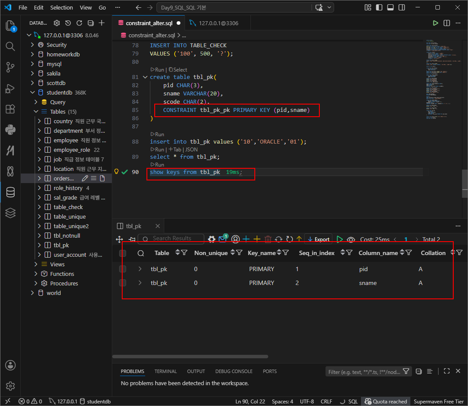This screenshot has height=406, width=468.
Task: Collapse the Tables (15) node
Action: (x=36, y=111)
